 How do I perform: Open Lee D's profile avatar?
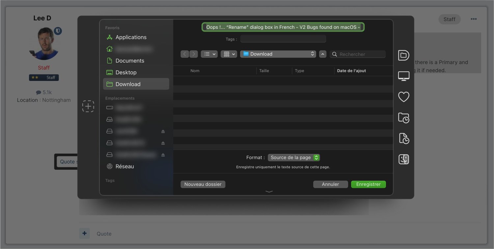click(x=44, y=43)
